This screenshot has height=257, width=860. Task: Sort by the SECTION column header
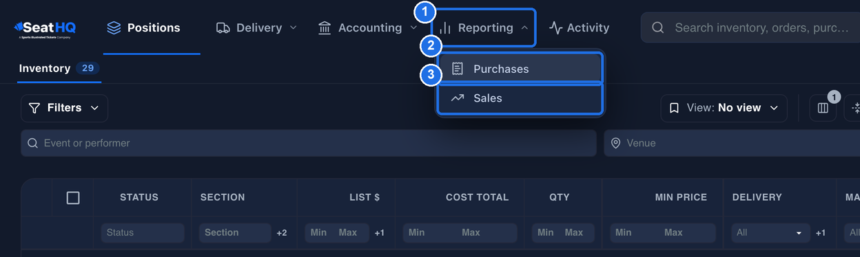point(223,197)
